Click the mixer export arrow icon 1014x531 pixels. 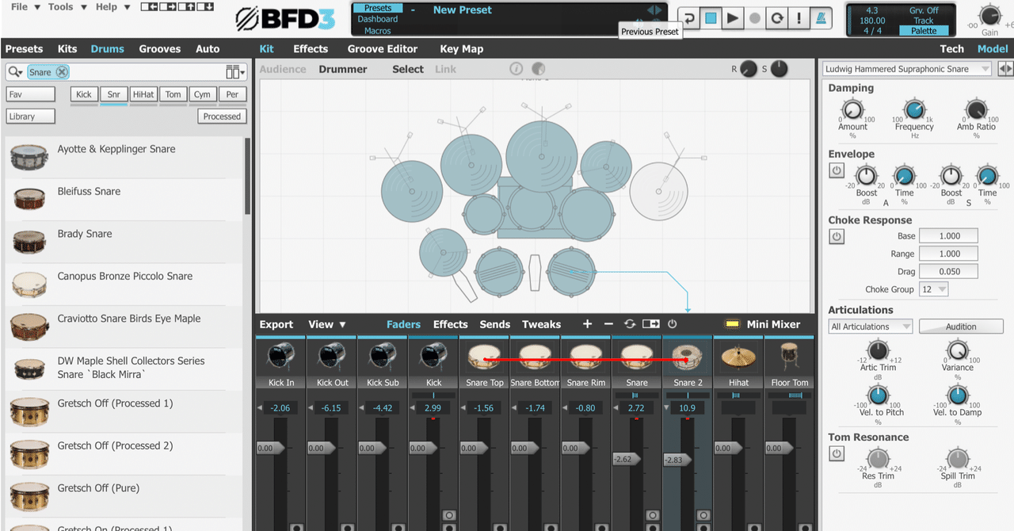point(651,324)
